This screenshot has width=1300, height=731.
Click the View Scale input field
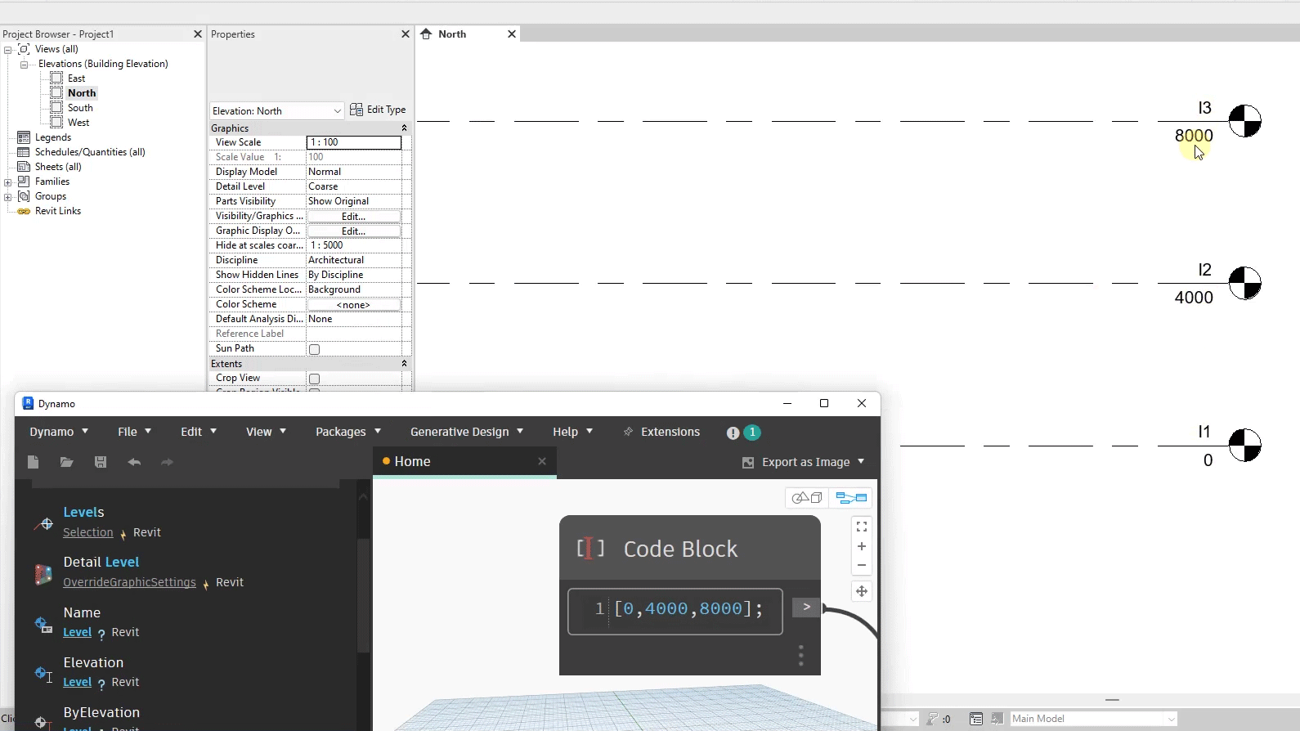(x=354, y=142)
